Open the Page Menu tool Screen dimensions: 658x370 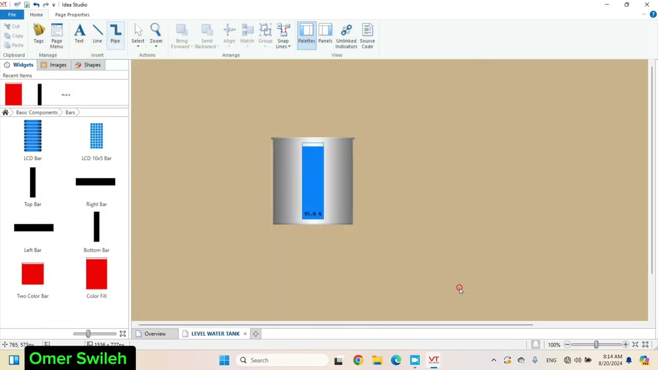(57, 36)
